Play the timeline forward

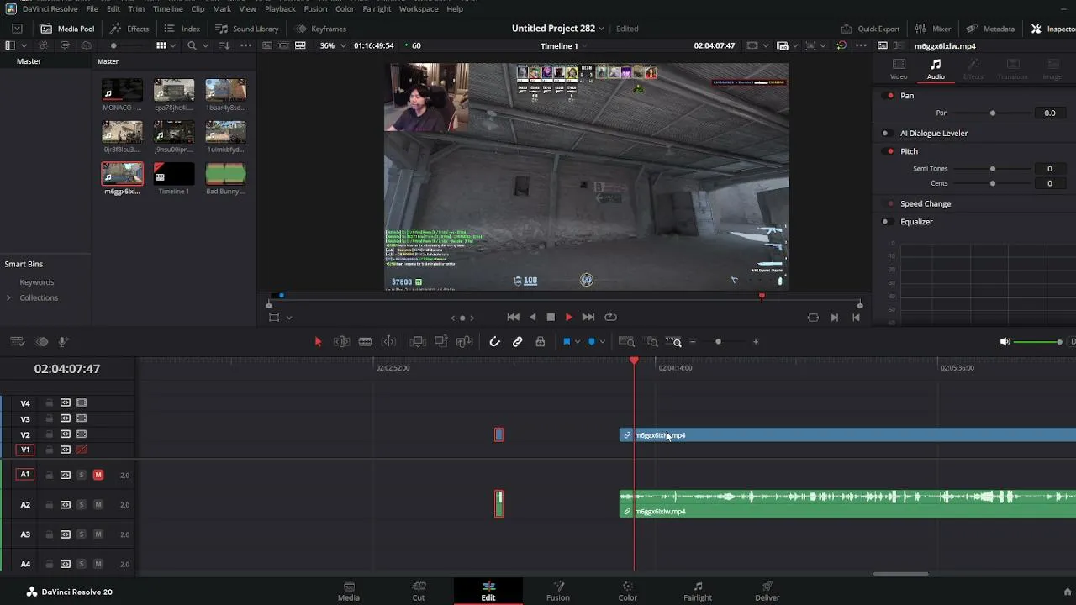[x=569, y=317]
